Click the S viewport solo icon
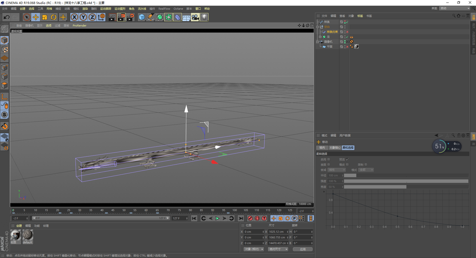476x258 pixels. [5, 115]
